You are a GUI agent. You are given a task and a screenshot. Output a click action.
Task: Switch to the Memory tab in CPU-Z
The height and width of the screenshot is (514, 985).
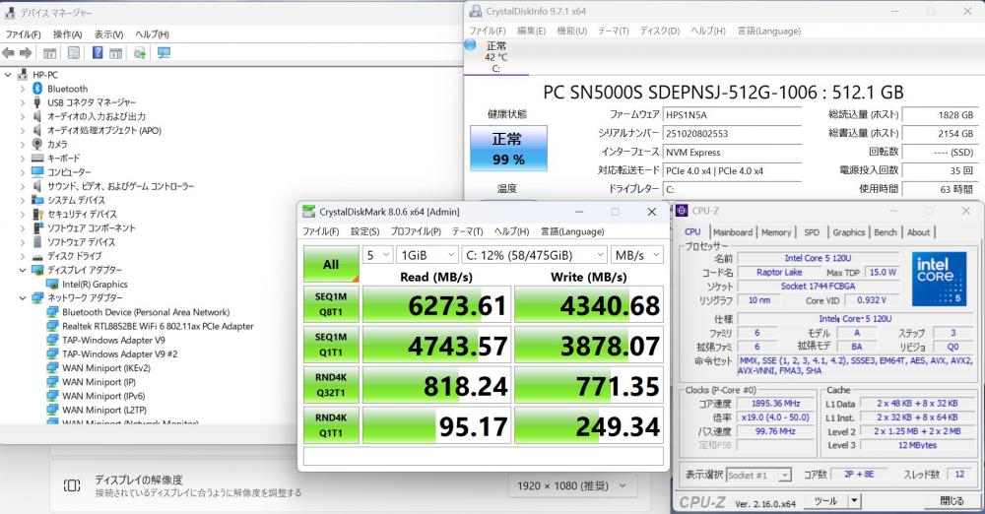776,231
